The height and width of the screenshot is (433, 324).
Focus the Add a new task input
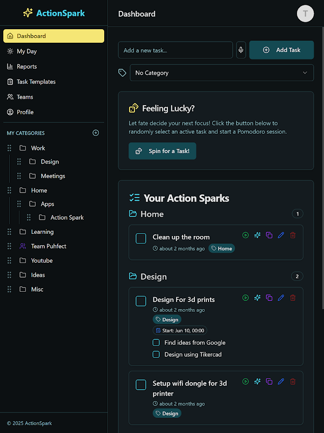click(x=175, y=50)
